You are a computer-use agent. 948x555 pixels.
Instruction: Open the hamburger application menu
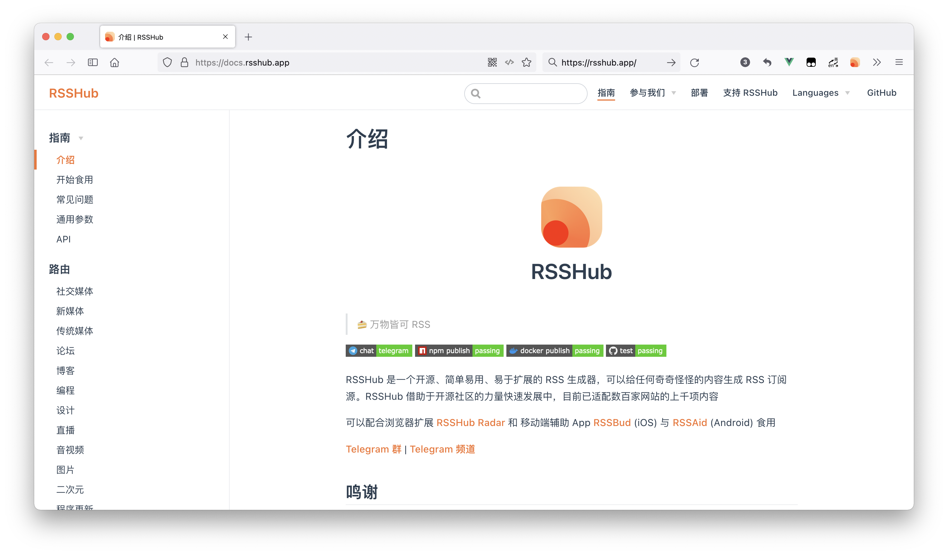click(899, 62)
